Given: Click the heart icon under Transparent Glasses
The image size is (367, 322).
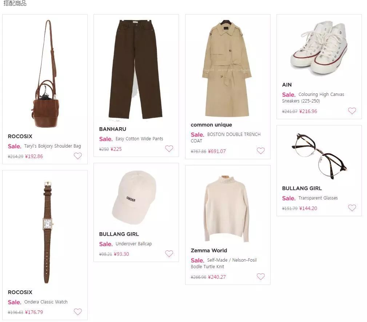Looking at the screenshot, I should tap(351, 208).
